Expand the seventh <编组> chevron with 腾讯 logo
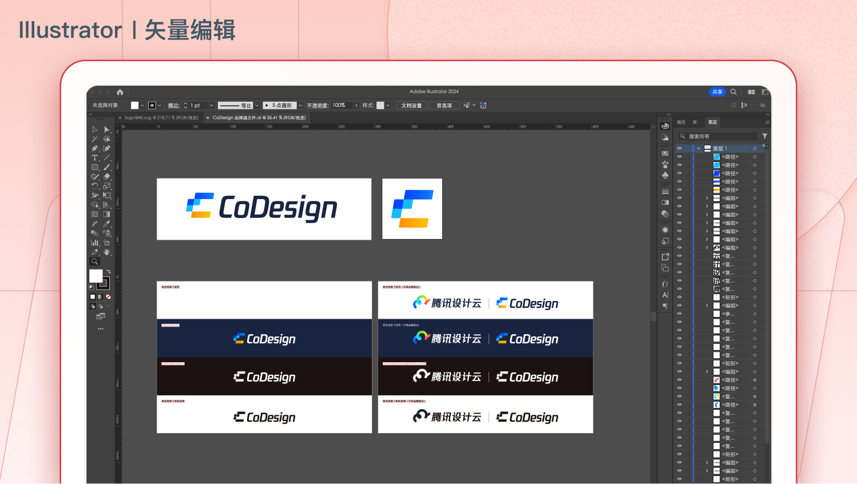 coord(707,248)
